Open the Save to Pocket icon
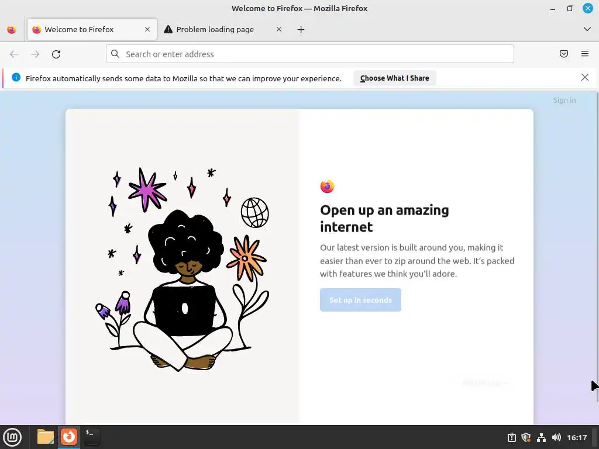The image size is (599, 449). (x=564, y=54)
